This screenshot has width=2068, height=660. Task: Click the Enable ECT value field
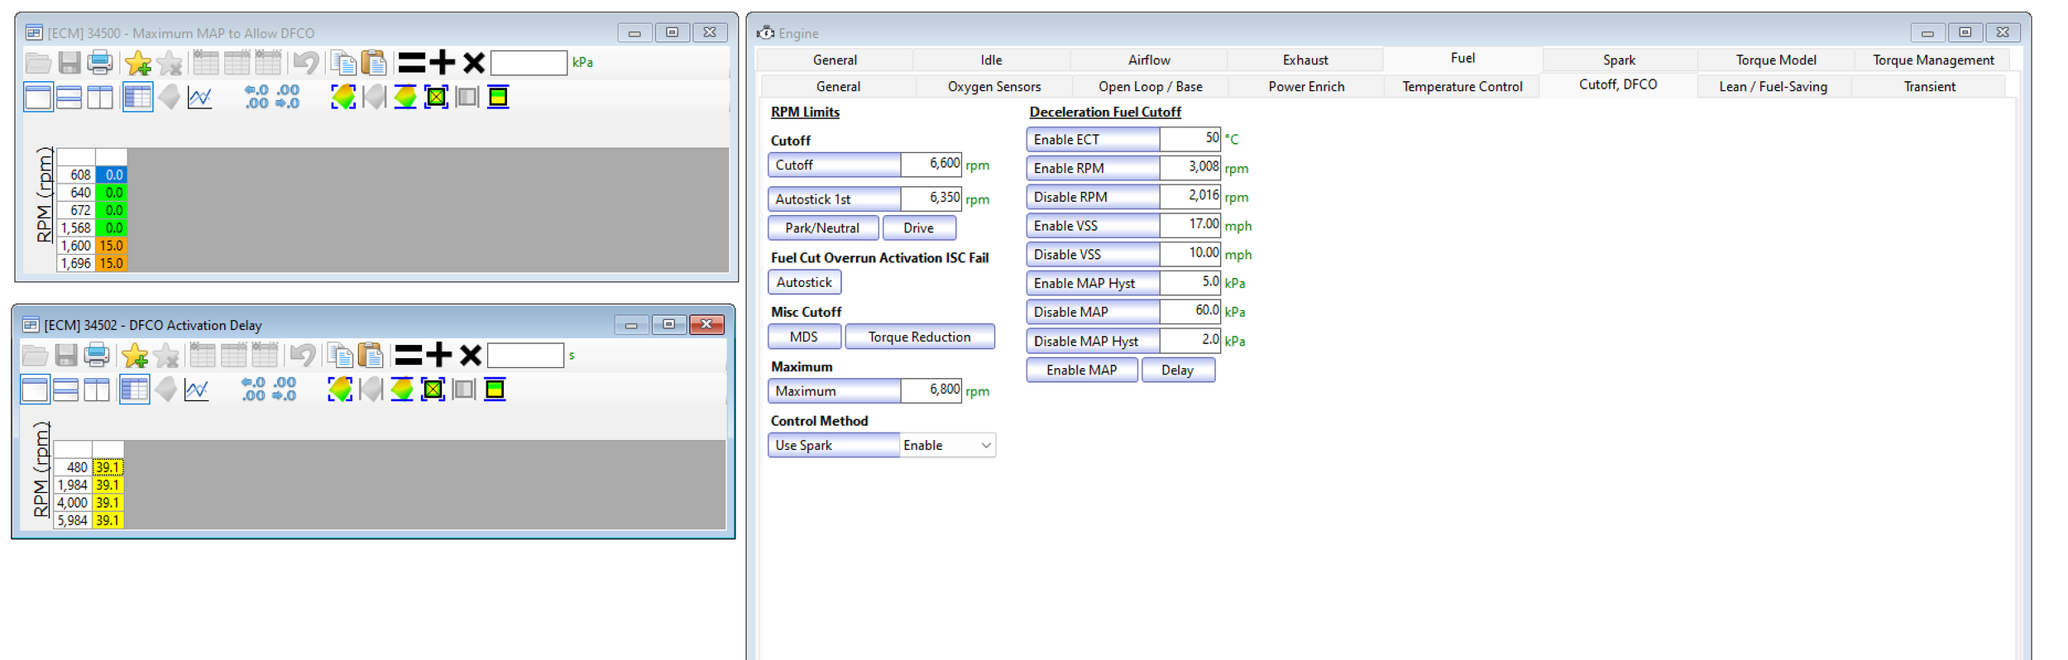[x=1189, y=139]
